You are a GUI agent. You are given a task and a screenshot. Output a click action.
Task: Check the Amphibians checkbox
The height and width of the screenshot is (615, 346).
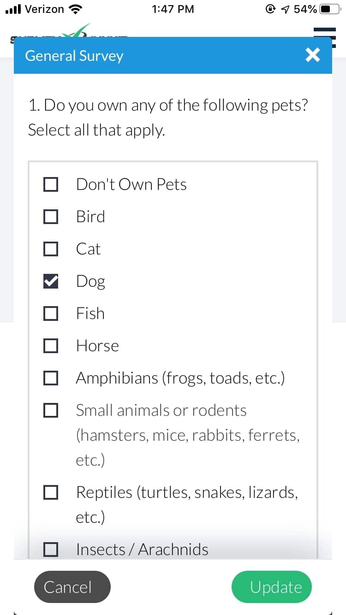tap(51, 378)
